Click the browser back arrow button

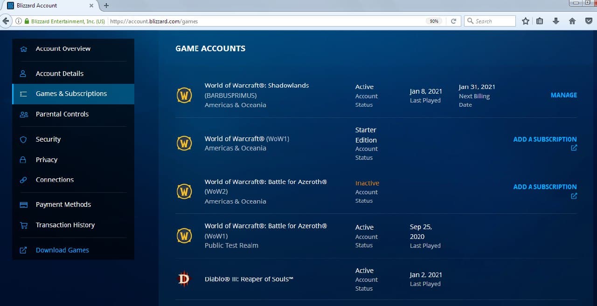[6, 21]
